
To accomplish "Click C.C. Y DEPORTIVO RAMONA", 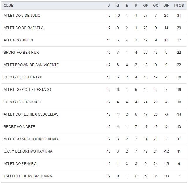I will point(28,151).
